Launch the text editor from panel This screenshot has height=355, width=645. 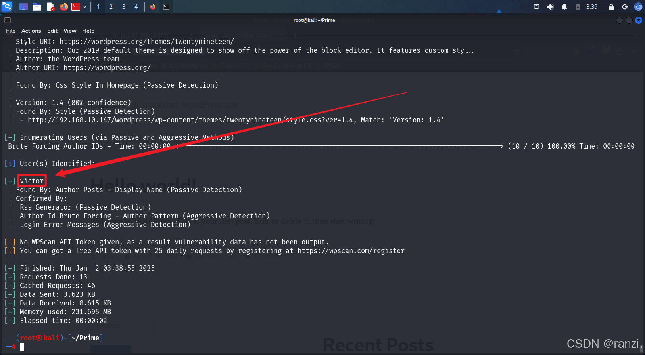[x=50, y=7]
